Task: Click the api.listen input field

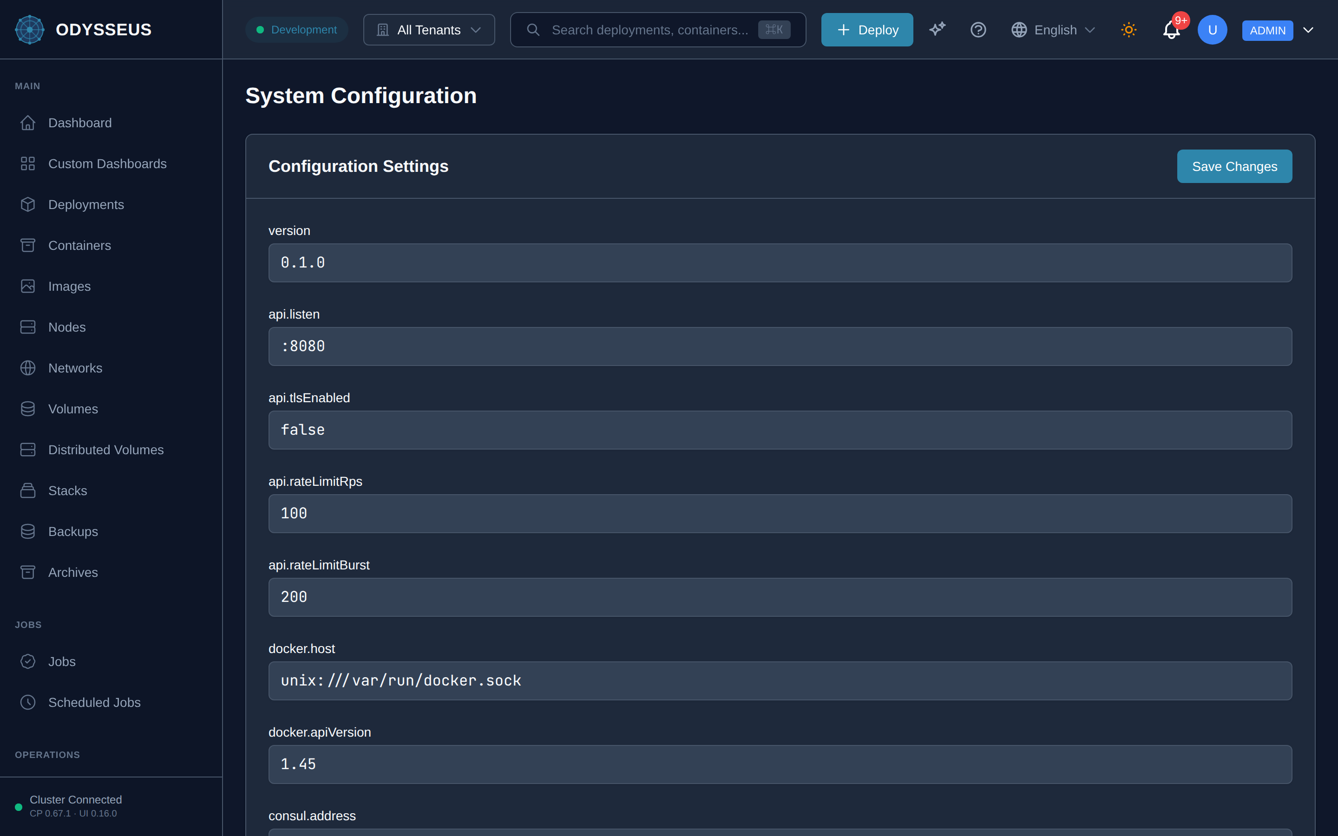Action: pyautogui.click(x=780, y=346)
